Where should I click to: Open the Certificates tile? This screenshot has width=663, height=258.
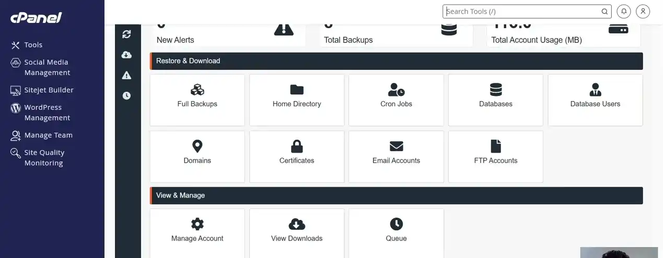pos(297,156)
